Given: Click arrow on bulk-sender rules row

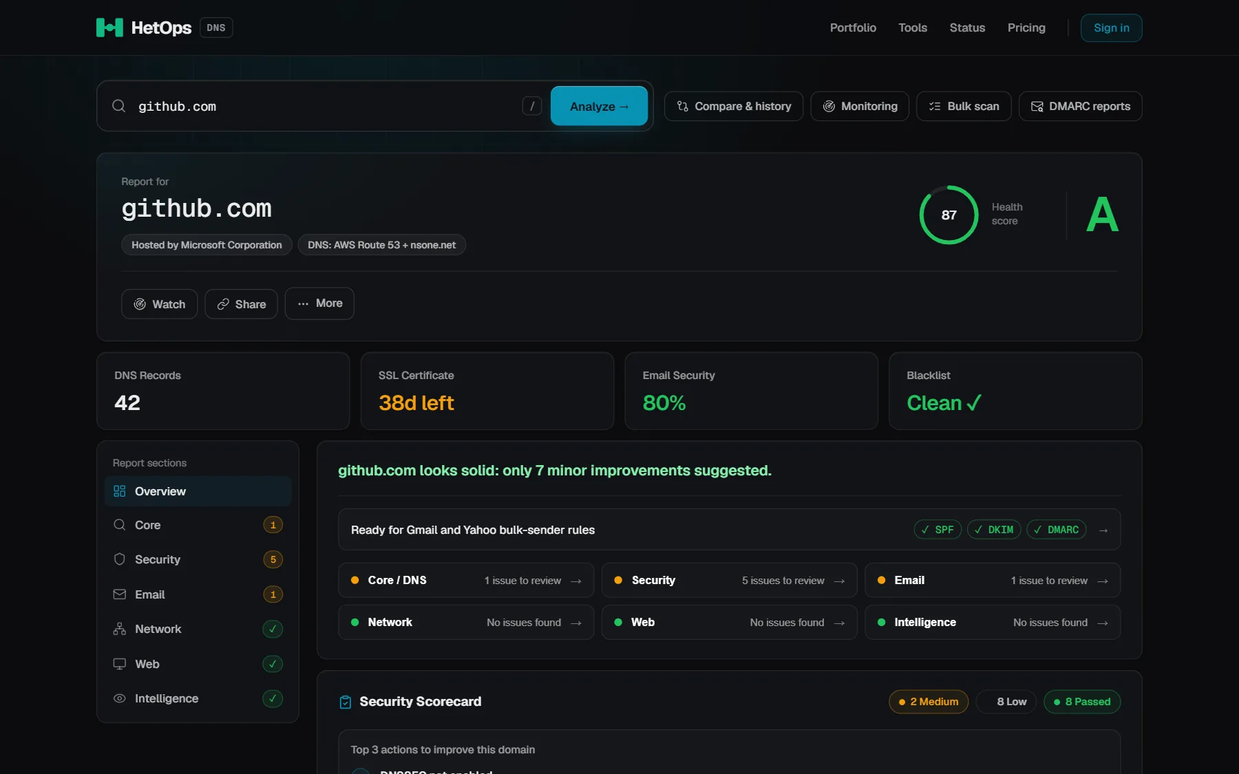Looking at the screenshot, I should click(x=1103, y=530).
